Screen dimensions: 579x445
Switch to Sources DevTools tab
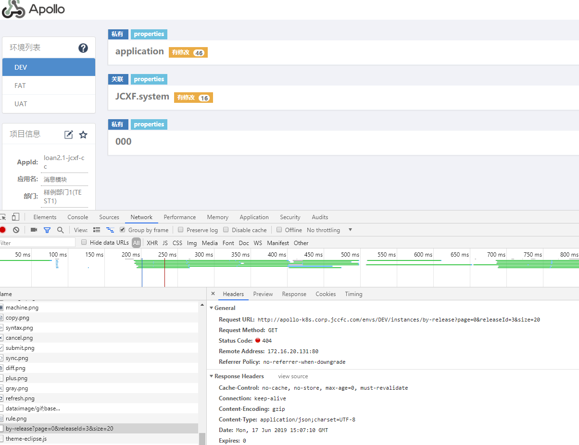tap(109, 217)
